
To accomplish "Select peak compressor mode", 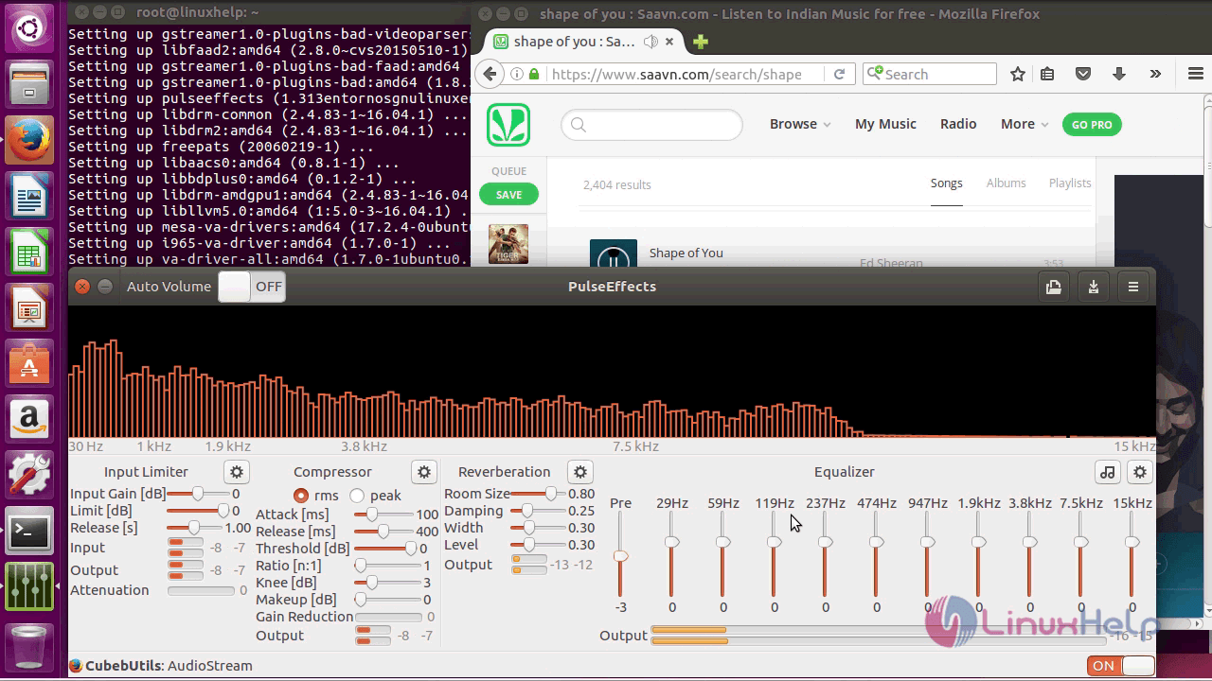I will (x=357, y=496).
